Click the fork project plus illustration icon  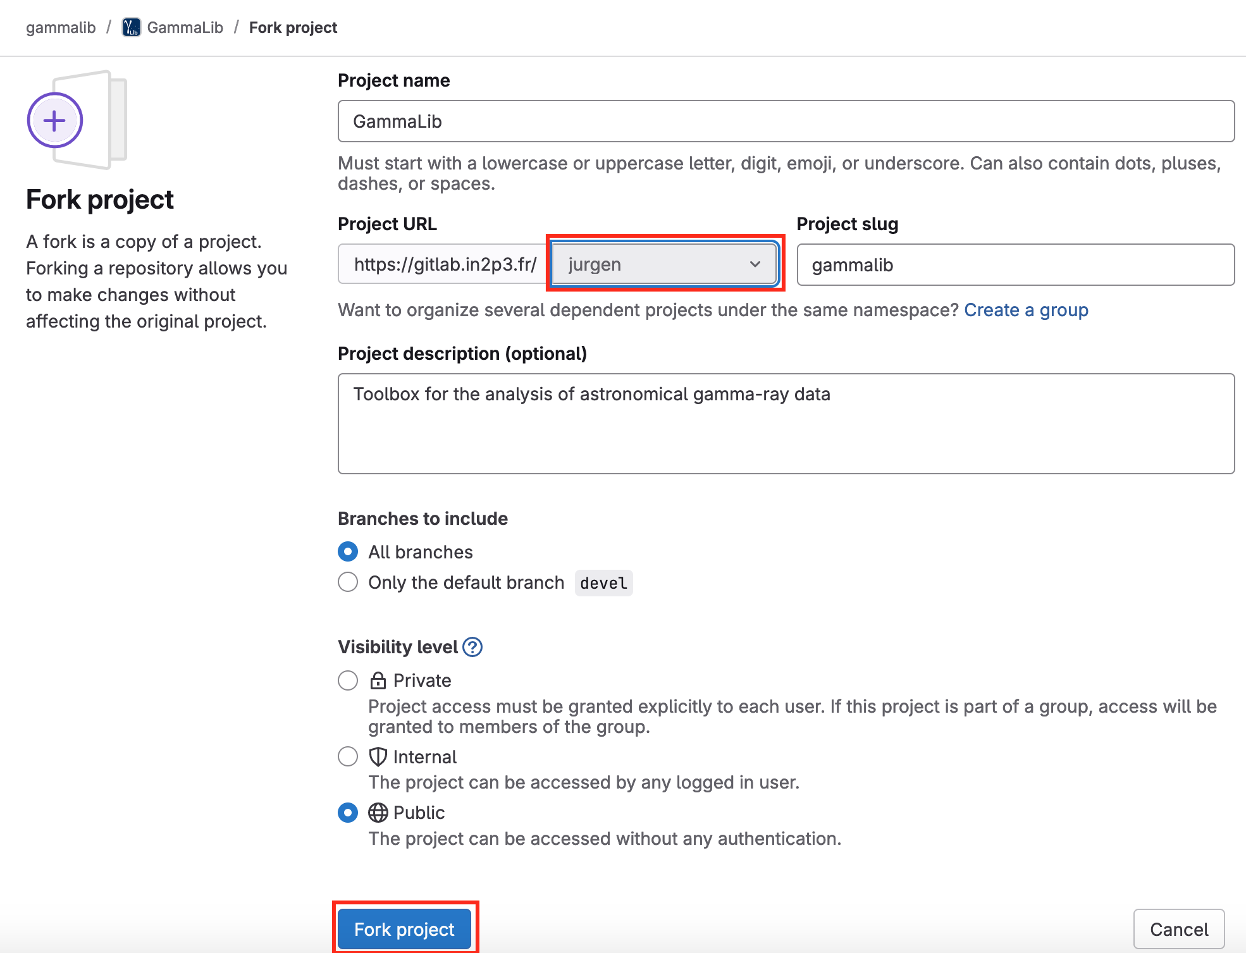(x=56, y=120)
